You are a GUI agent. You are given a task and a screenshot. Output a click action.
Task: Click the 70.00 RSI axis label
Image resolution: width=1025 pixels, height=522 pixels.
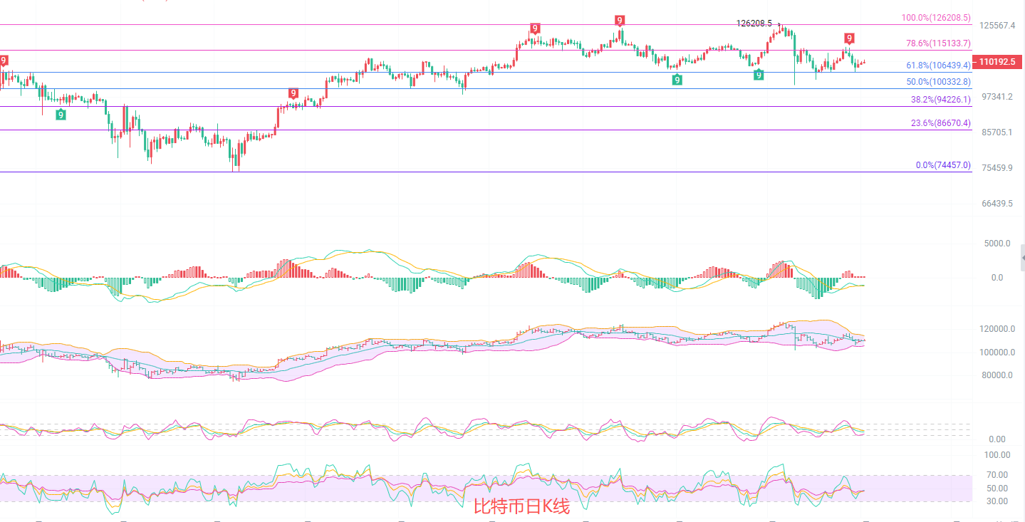point(997,474)
